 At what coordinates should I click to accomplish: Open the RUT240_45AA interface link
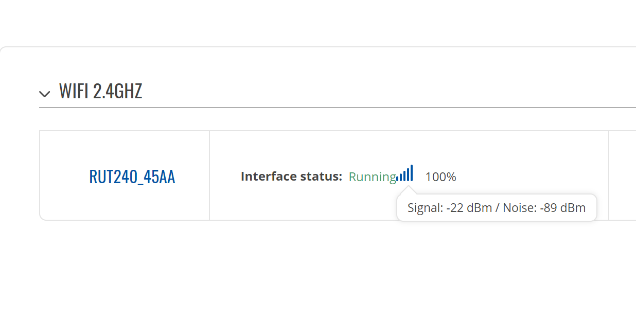coord(132,176)
